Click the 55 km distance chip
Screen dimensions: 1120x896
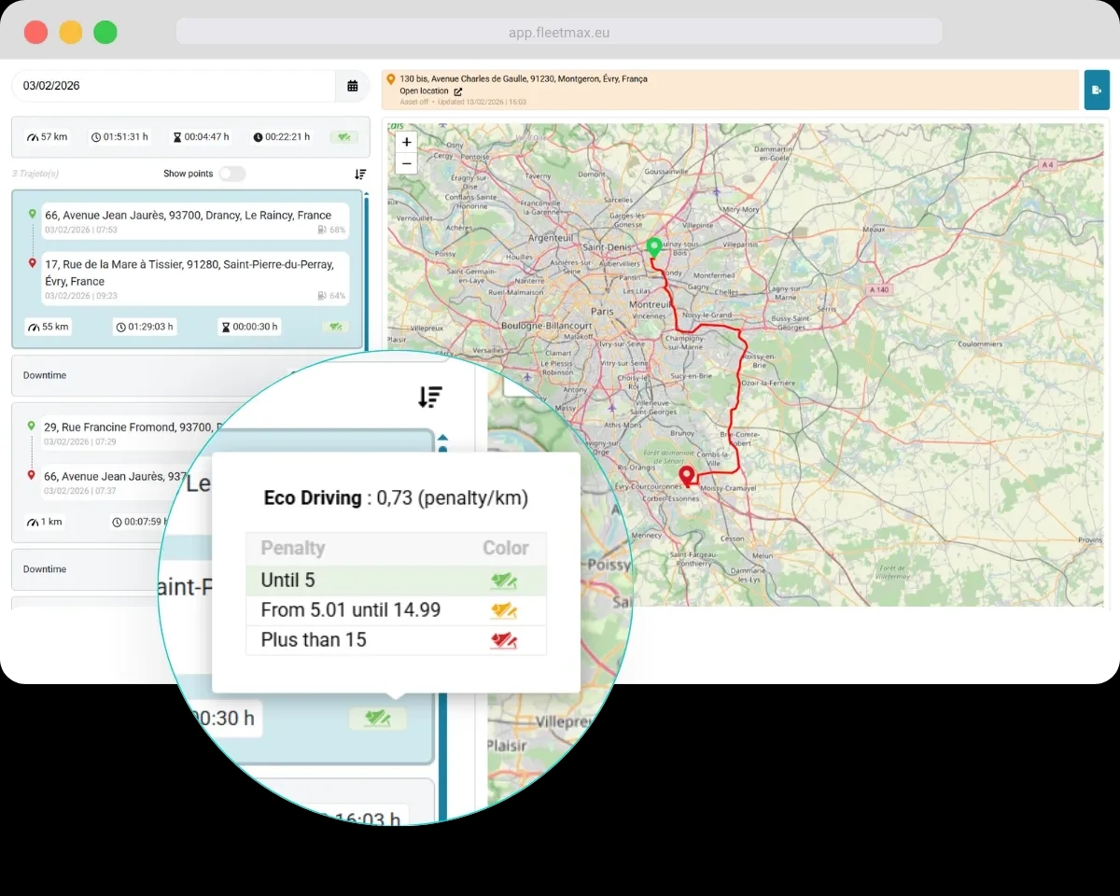click(x=49, y=327)
